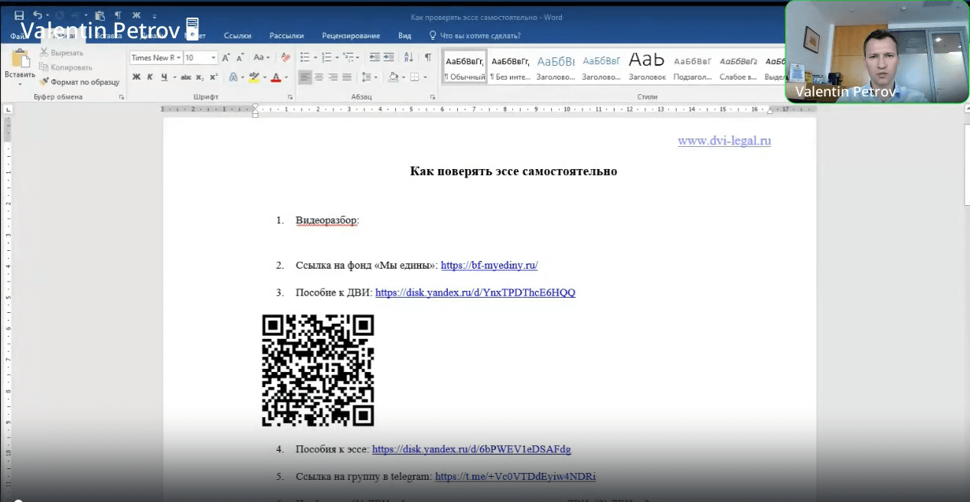Center align the paragraph text
Viewport: 970px width, 502px height.
coord(319,77)
